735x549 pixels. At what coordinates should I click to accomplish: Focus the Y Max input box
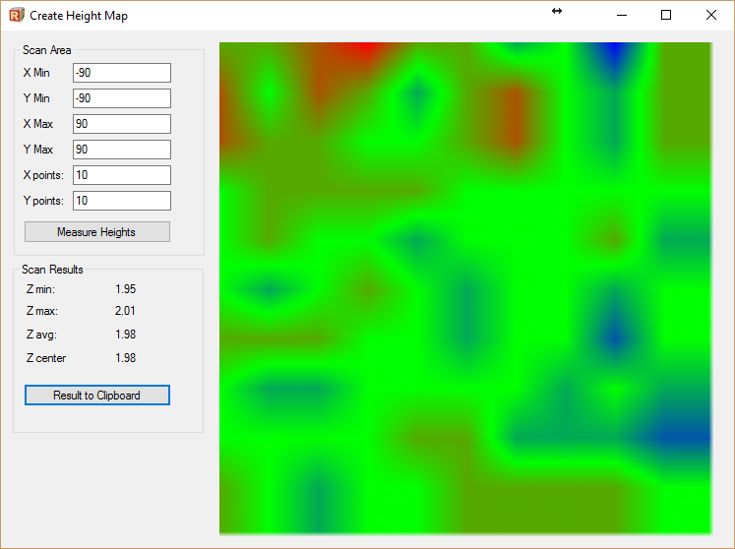(x=121, y=150)
